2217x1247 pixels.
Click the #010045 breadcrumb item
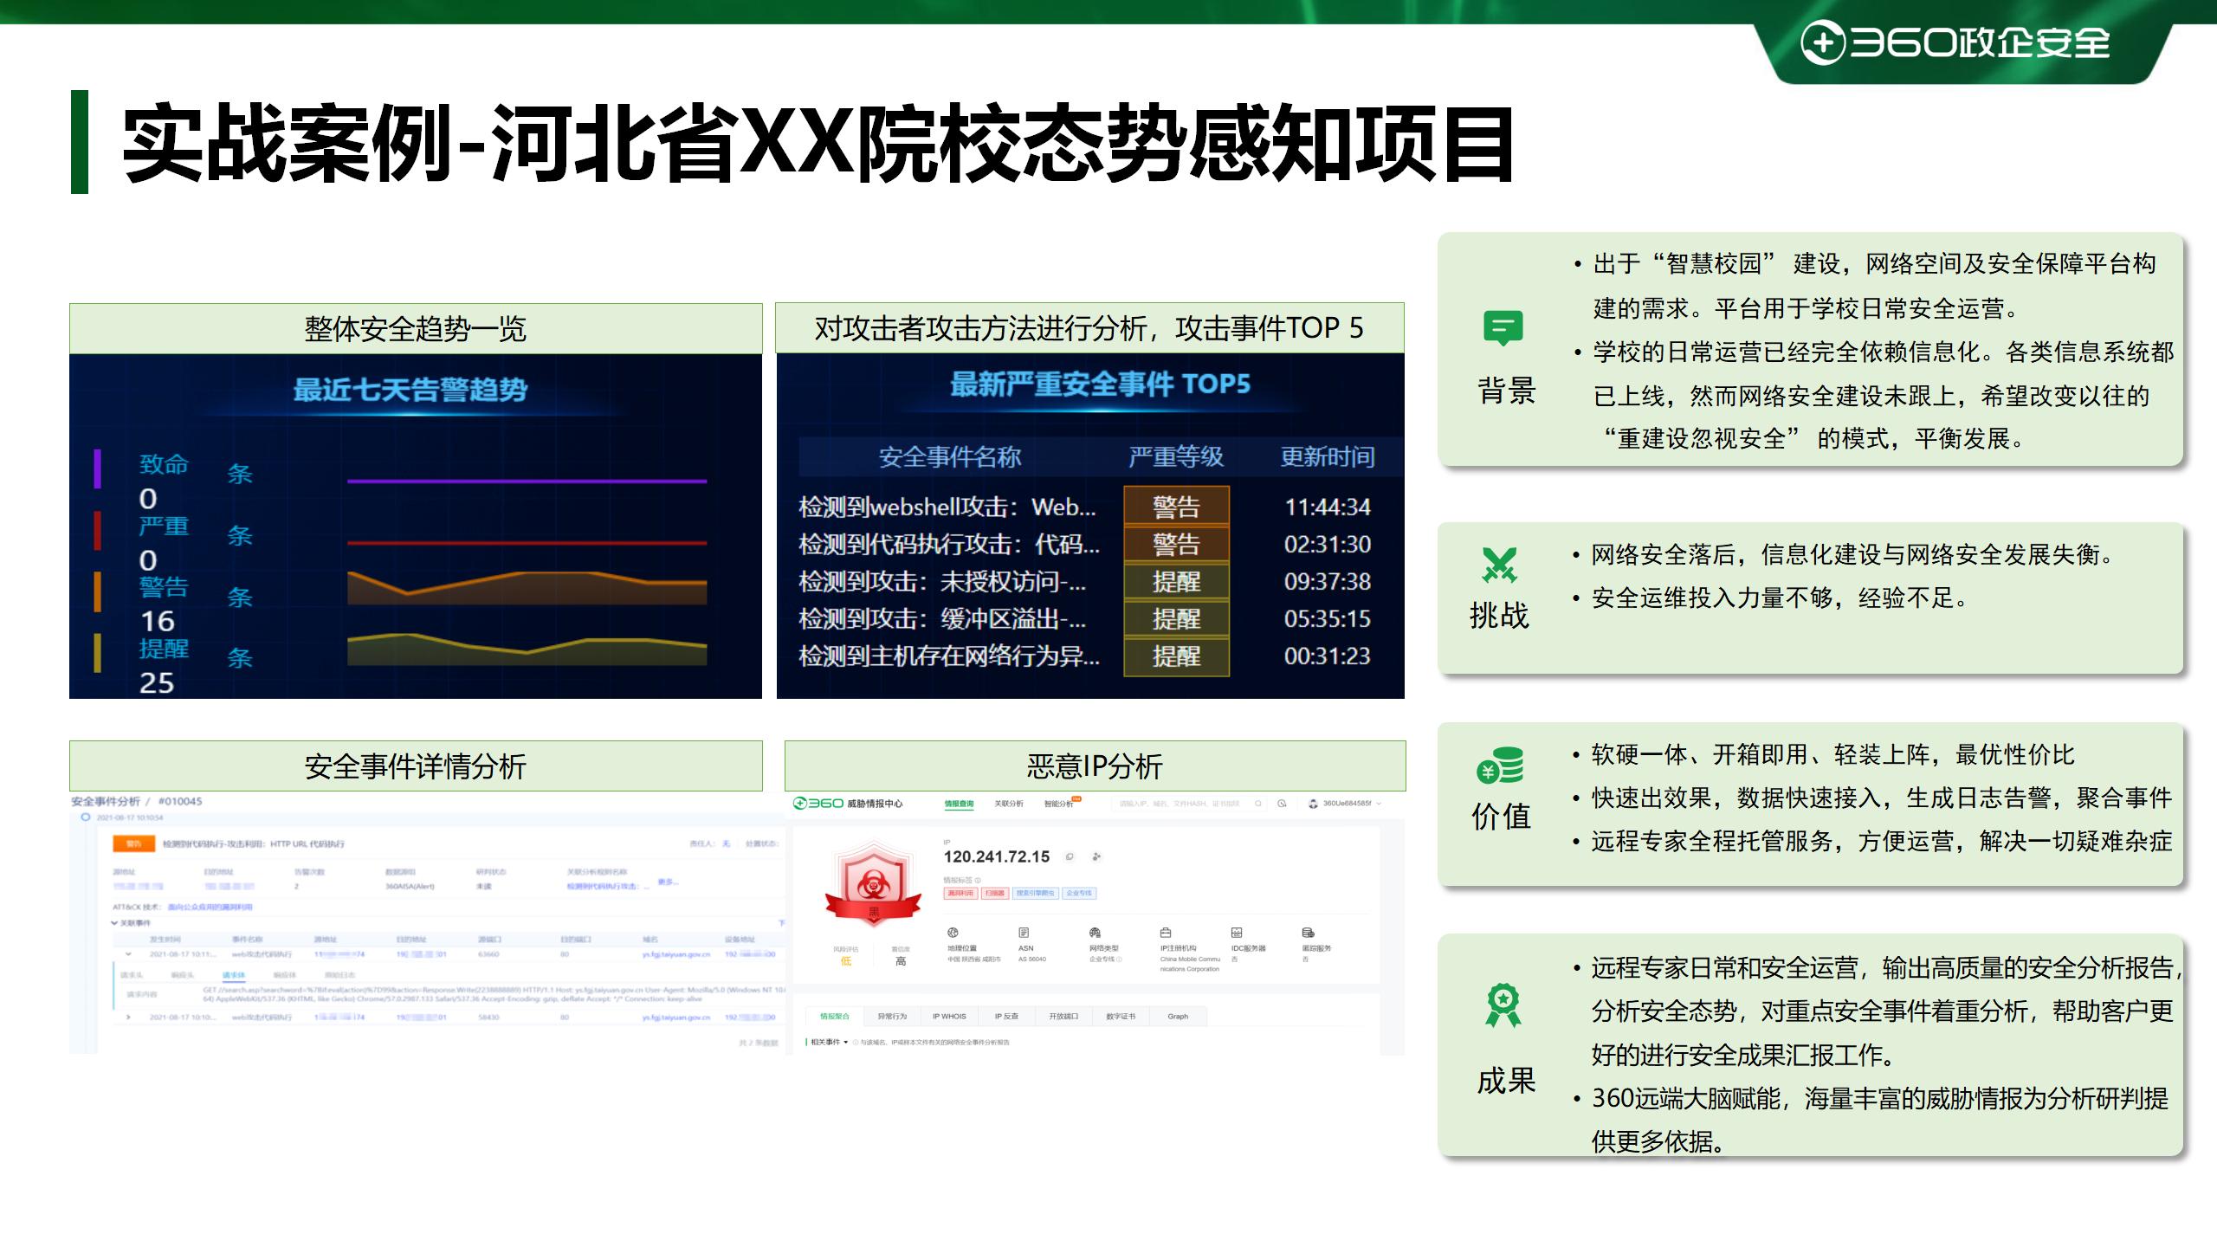(180, 801)
